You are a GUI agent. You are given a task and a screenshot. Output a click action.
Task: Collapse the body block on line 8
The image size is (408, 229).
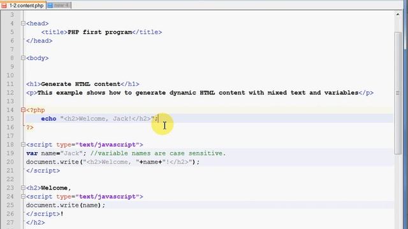click(23, 58)
